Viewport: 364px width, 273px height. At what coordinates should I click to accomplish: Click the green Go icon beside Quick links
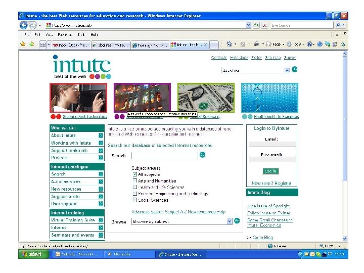(x=294, y=69)
